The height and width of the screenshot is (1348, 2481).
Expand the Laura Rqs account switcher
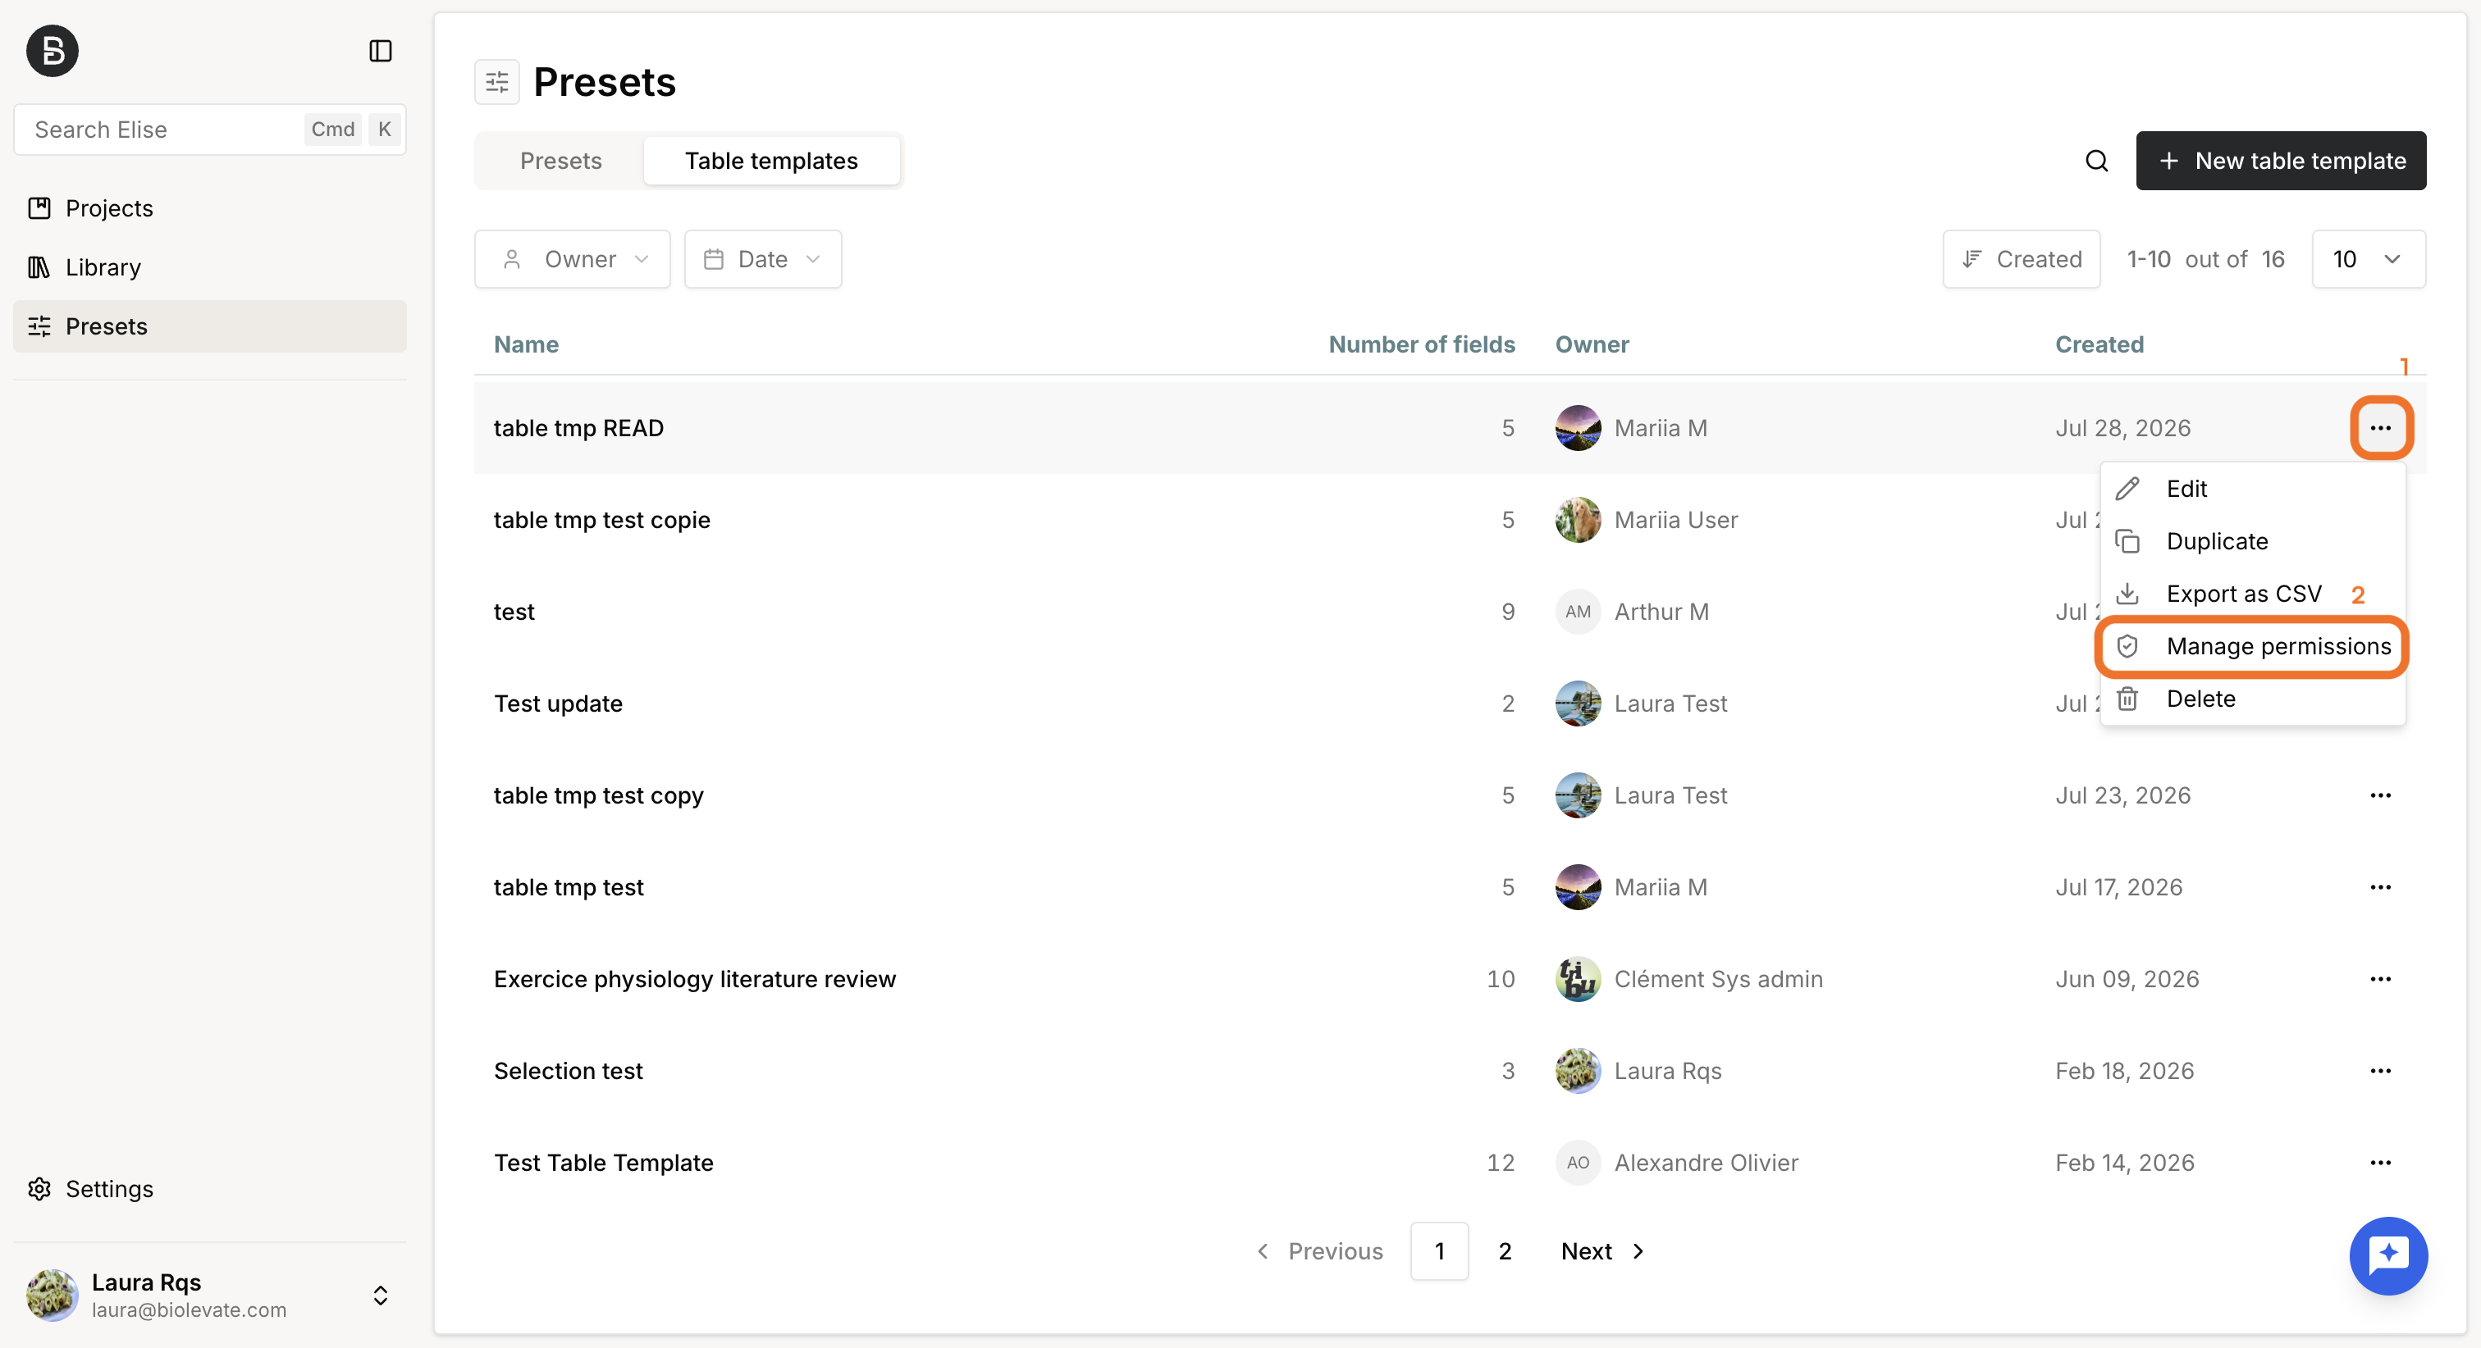[x=381, y=1295]
